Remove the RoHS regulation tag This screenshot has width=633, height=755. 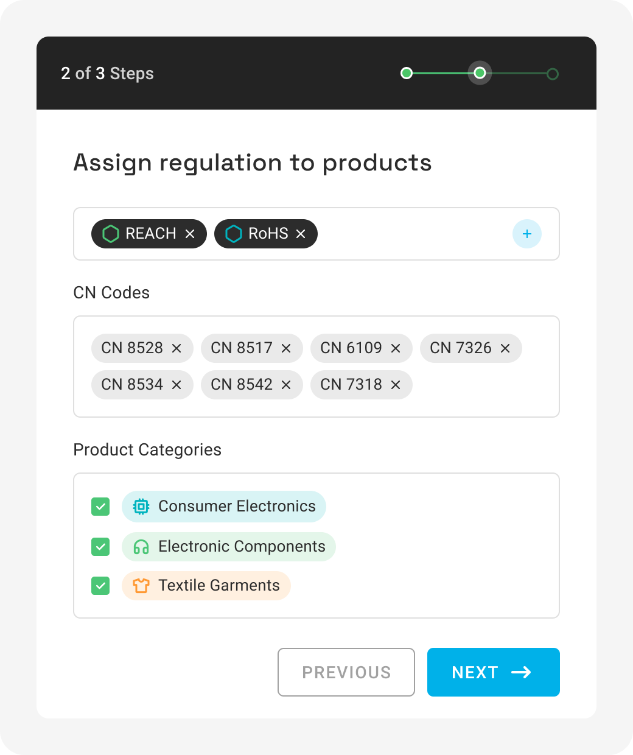click(301, 234)
